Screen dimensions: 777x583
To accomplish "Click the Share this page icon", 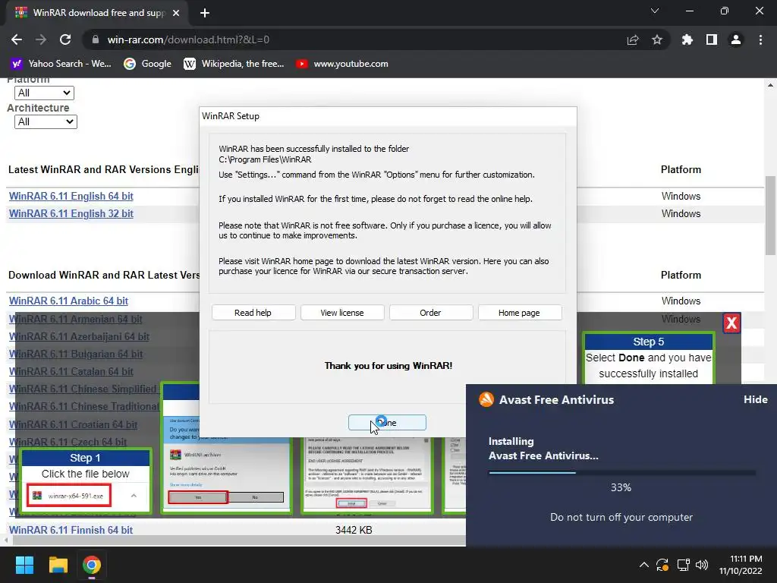I will tap(633, 39).
